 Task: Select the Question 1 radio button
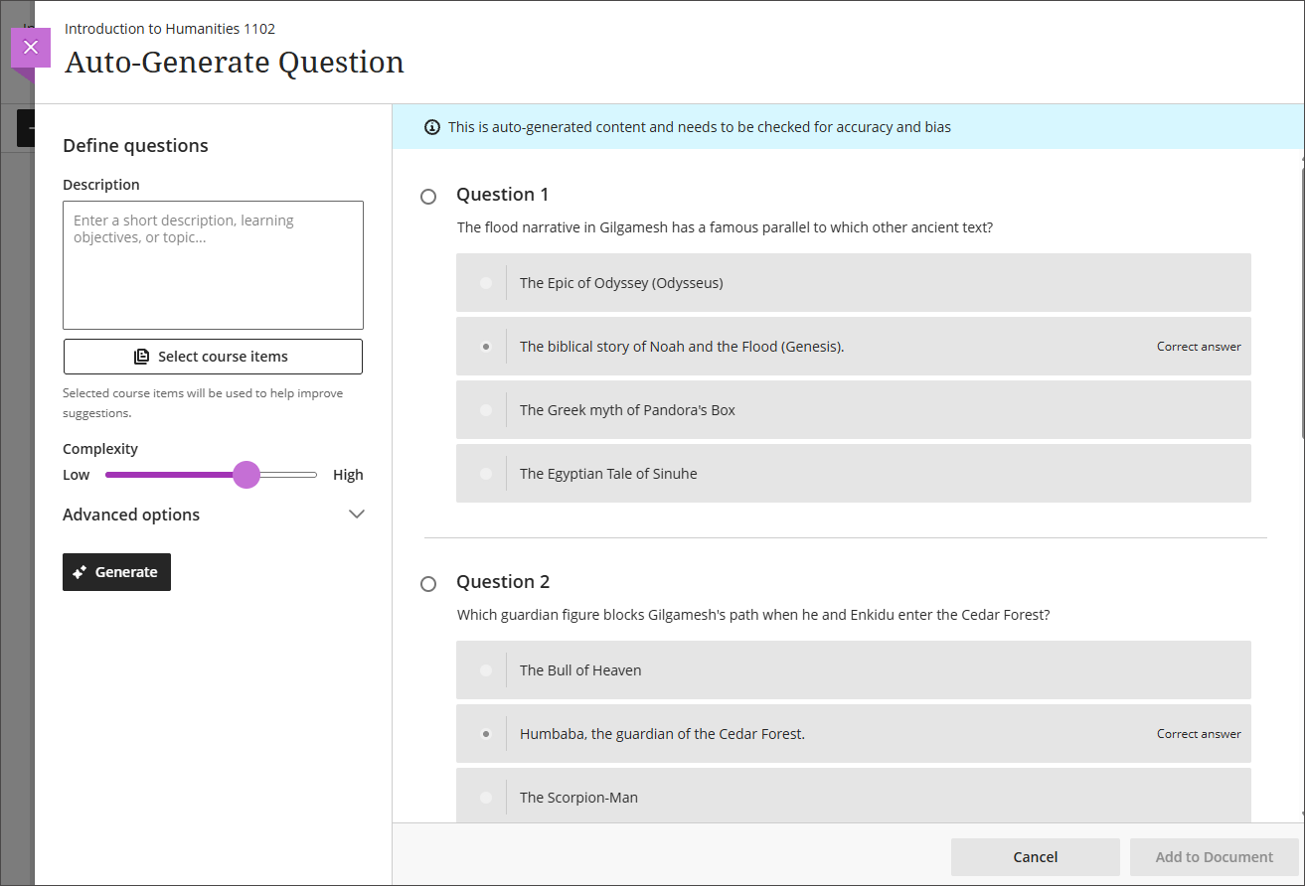click(427, 196)
